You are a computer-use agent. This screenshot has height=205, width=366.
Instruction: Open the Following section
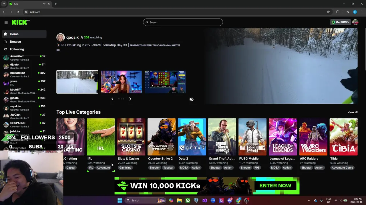point(24,49)
